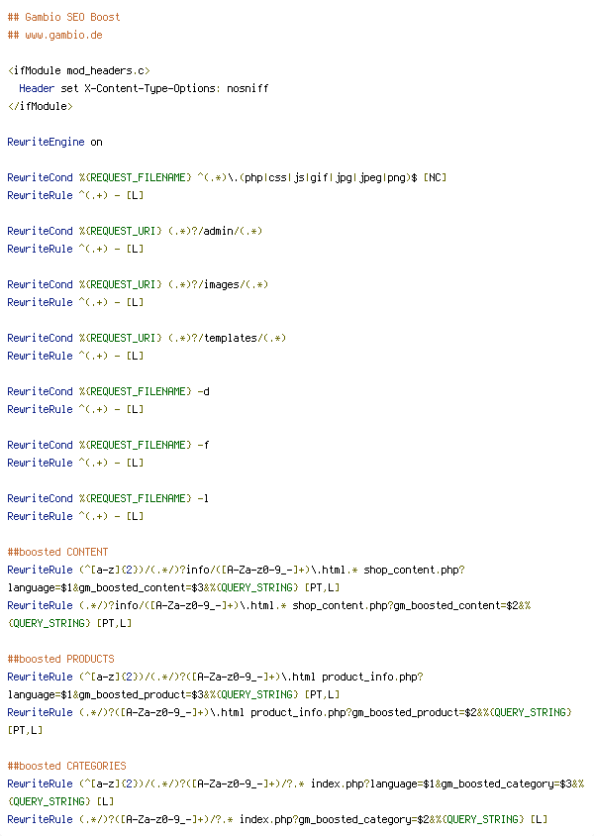Click the 'RewriteEngine on' line
The width and height of the screenshot is (594, 836).
coord(54,142)
